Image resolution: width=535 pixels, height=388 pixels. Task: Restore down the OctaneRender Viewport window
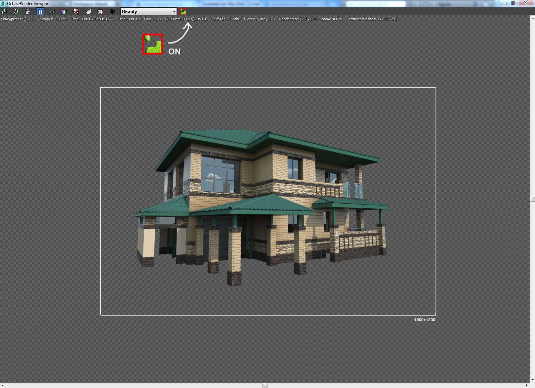click(513, 3)
